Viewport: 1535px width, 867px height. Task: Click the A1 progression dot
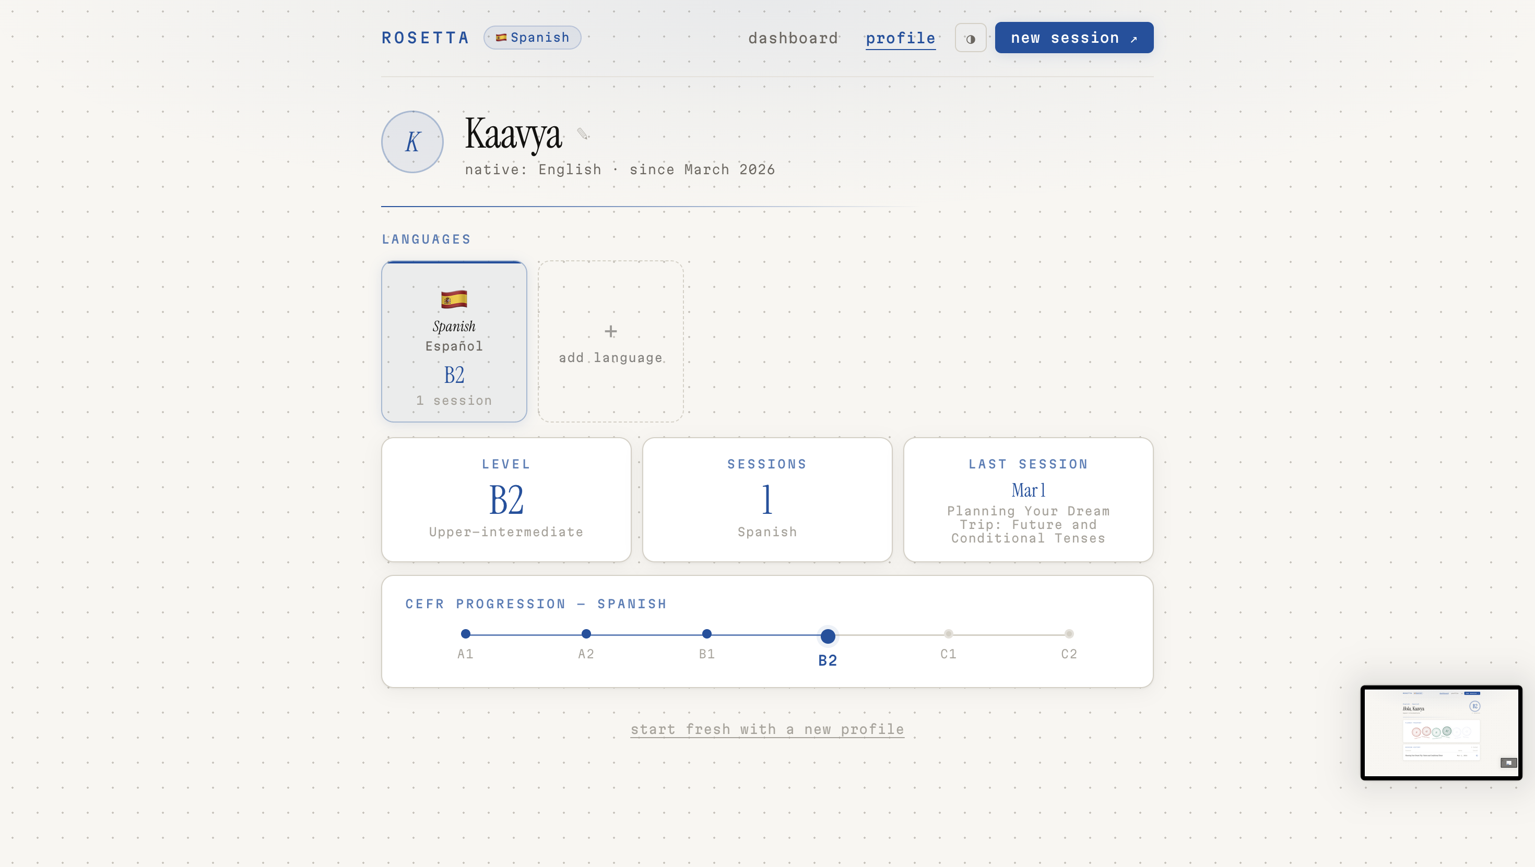tap(465, 634)
